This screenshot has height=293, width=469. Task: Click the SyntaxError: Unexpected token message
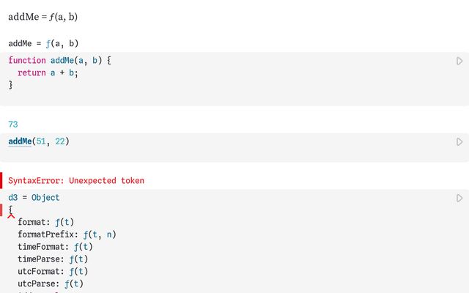76,180
